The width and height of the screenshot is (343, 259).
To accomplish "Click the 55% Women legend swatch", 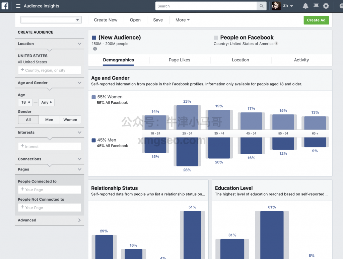I will point(94,97).
